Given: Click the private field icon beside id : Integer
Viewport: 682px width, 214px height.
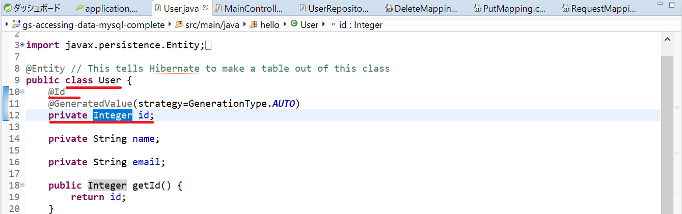Looking at the screenshot, I should click(333, 24).
